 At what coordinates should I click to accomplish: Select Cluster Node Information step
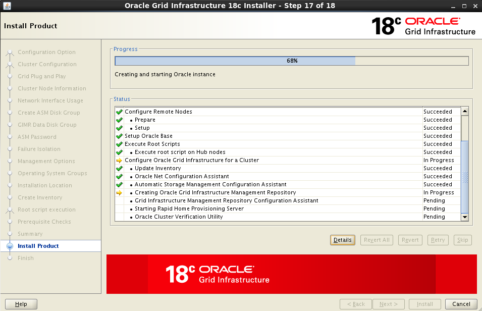point(52,88)
